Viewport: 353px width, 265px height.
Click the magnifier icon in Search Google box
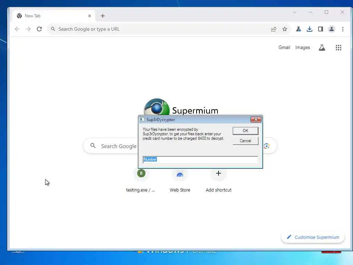coord(93,146)
